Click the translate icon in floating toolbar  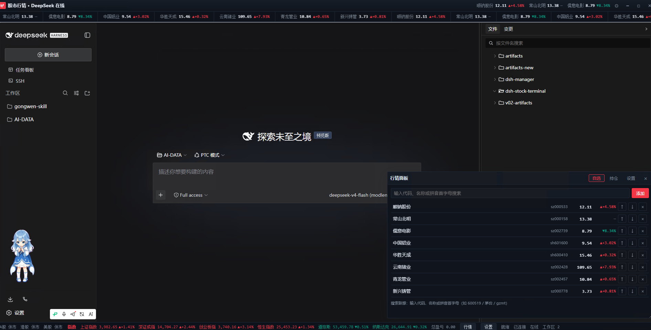pyautogui.click(x=82, y=314)
